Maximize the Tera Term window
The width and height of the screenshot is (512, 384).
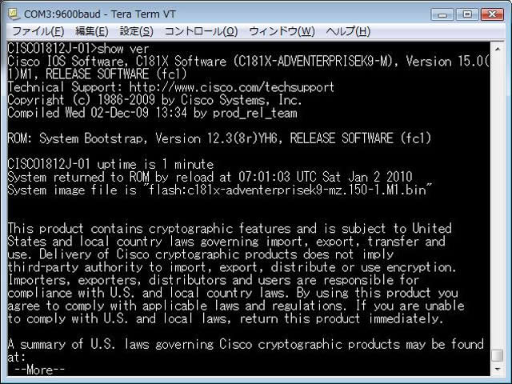pyautogui.click(x=465, y=14)
